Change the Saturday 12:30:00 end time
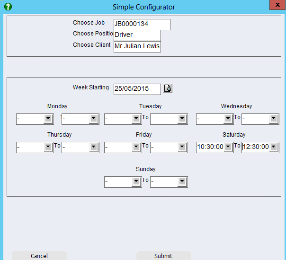286x260 pixels. click(274, 147)
